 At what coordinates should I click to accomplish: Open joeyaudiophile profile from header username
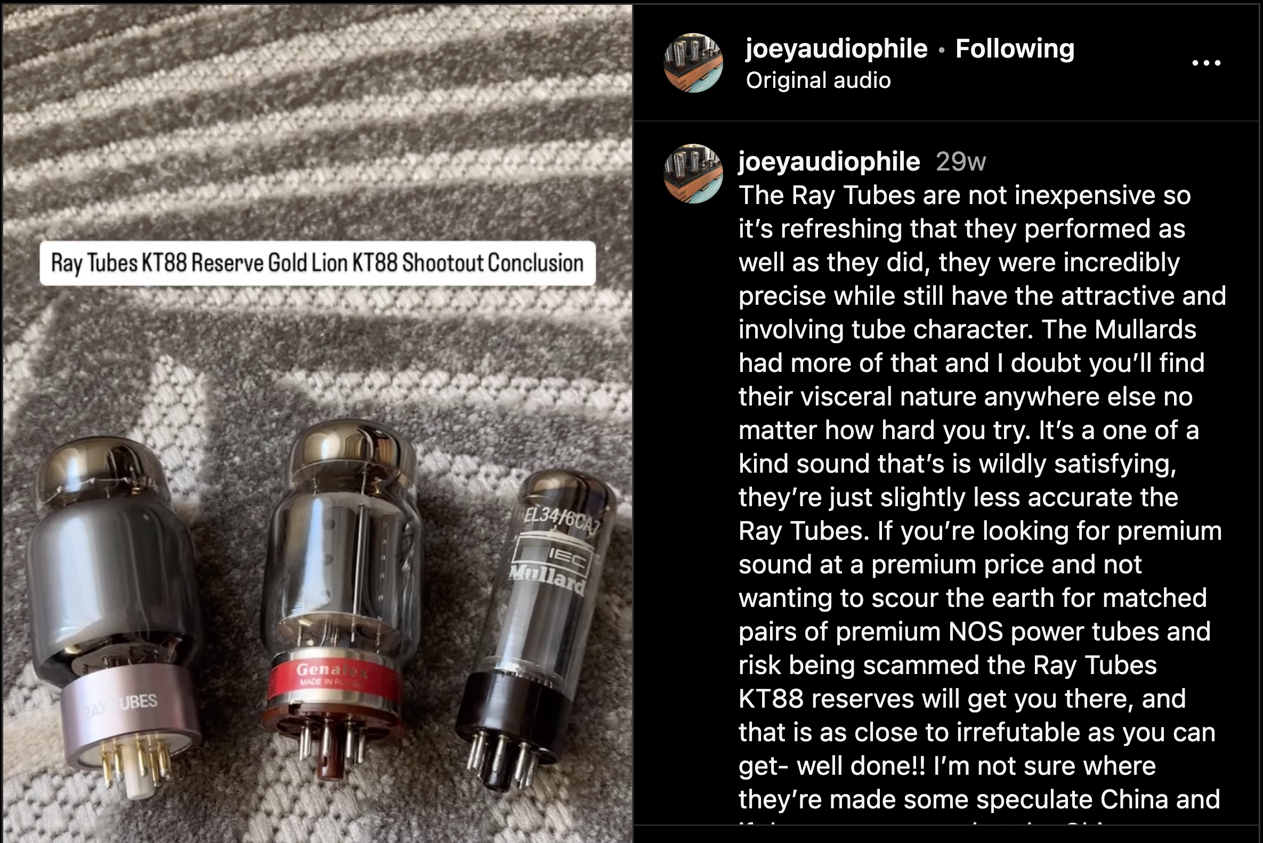[836, 49]
